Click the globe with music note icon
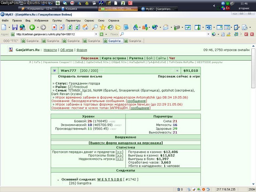The image size is (256, 192). click(155, 27)
